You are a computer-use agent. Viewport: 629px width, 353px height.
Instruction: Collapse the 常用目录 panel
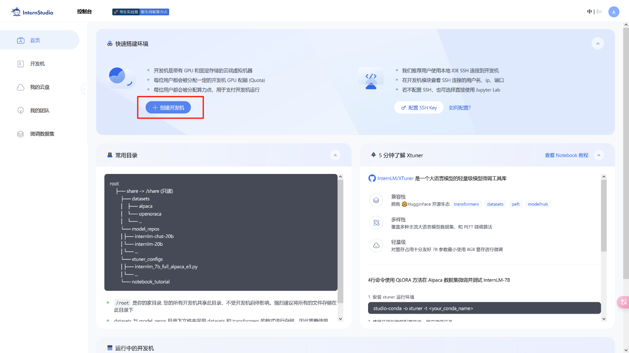tap(335, 155)
